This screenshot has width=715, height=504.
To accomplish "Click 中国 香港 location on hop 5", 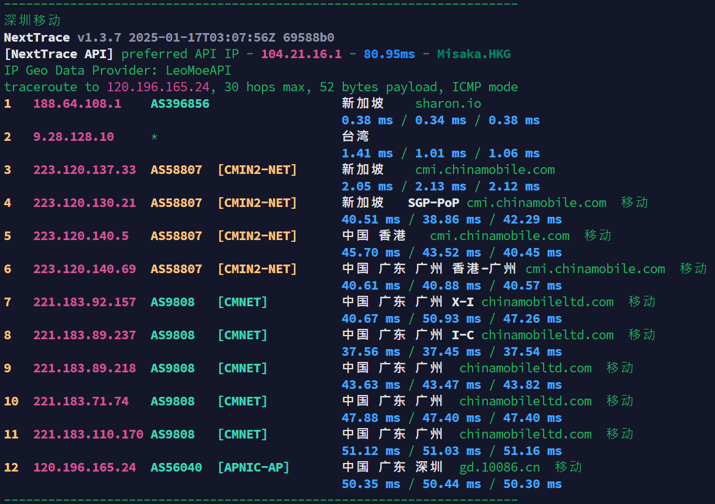I will pos(373,235).
